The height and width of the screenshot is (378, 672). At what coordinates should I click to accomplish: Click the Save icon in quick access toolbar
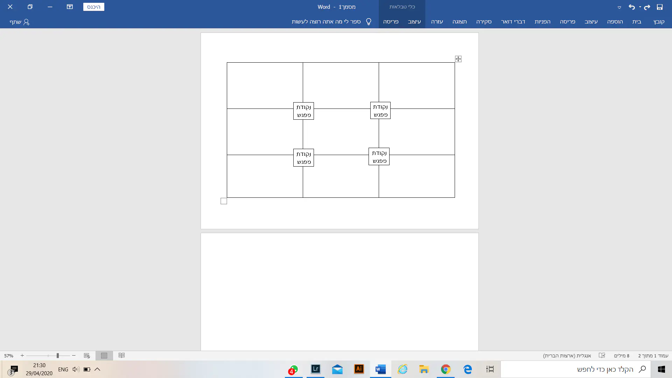[659, 7]
